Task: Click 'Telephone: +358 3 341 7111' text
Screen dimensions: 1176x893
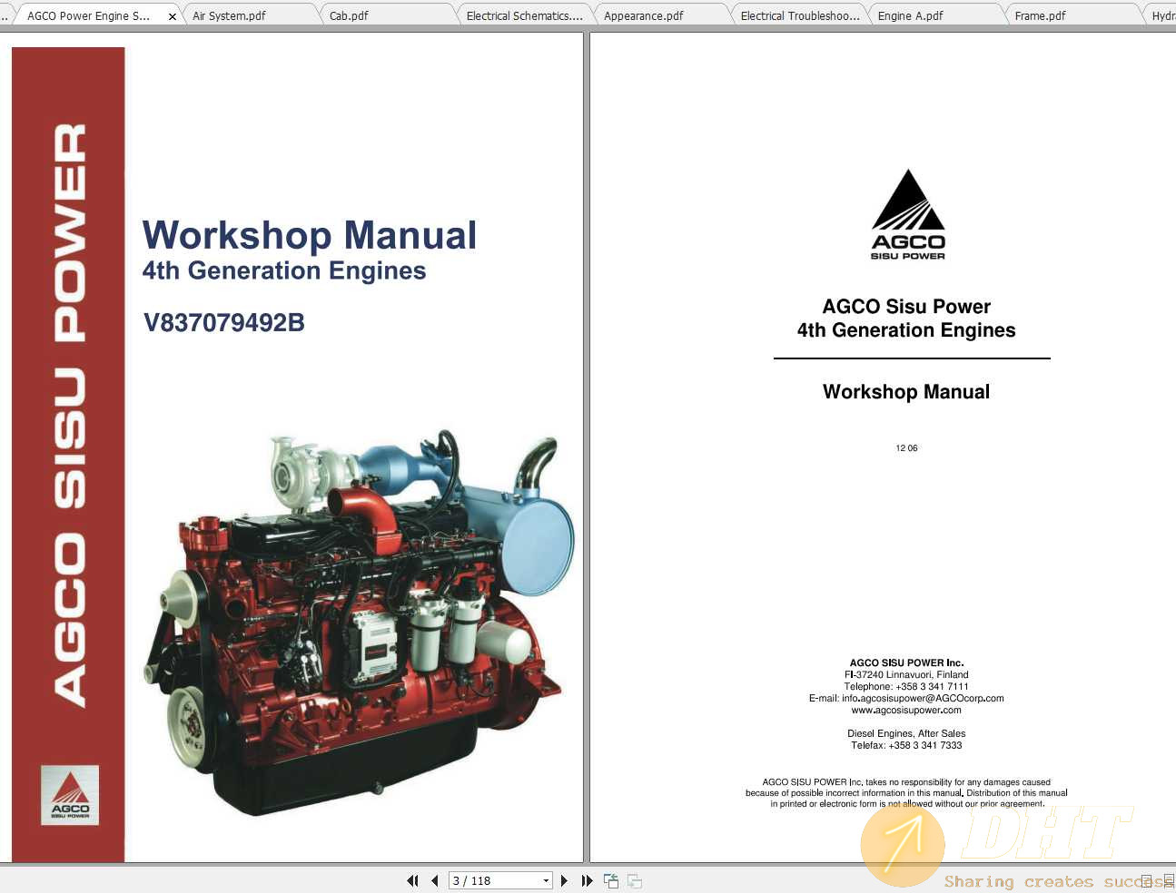Action: pyautogui.click(x=906, y=686)
